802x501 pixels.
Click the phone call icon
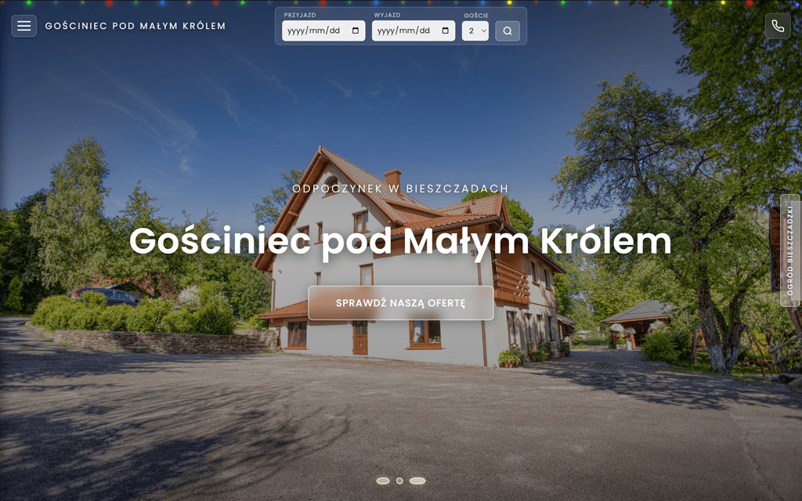[778, 26]
